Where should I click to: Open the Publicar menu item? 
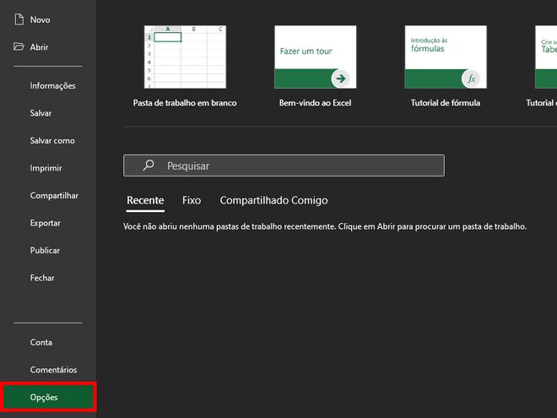tap(45, 250)
